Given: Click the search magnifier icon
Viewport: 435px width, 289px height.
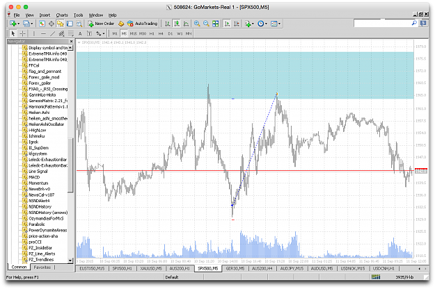Looking at the screenshot, I should [x=414, y=23].
